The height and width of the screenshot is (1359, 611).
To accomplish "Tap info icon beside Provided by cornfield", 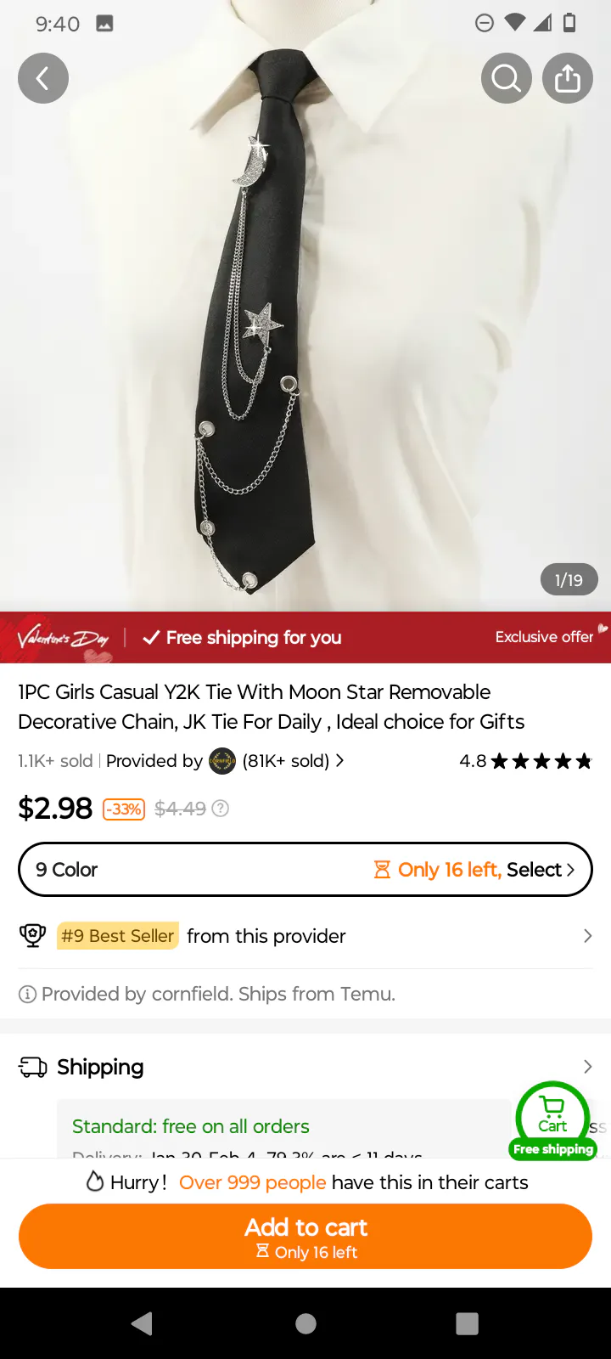I will click(27, 994).
